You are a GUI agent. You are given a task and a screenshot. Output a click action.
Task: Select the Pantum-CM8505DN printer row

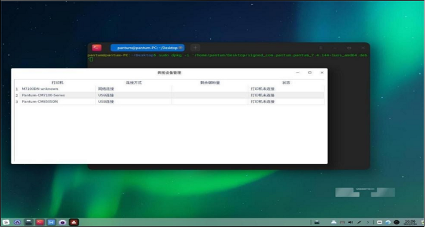pos(170,102)
